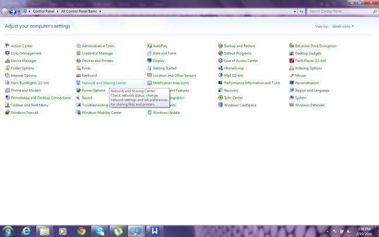Open the Windows Update icon
The height and width of the screenshot is (237, 379).
click(149, 112)
